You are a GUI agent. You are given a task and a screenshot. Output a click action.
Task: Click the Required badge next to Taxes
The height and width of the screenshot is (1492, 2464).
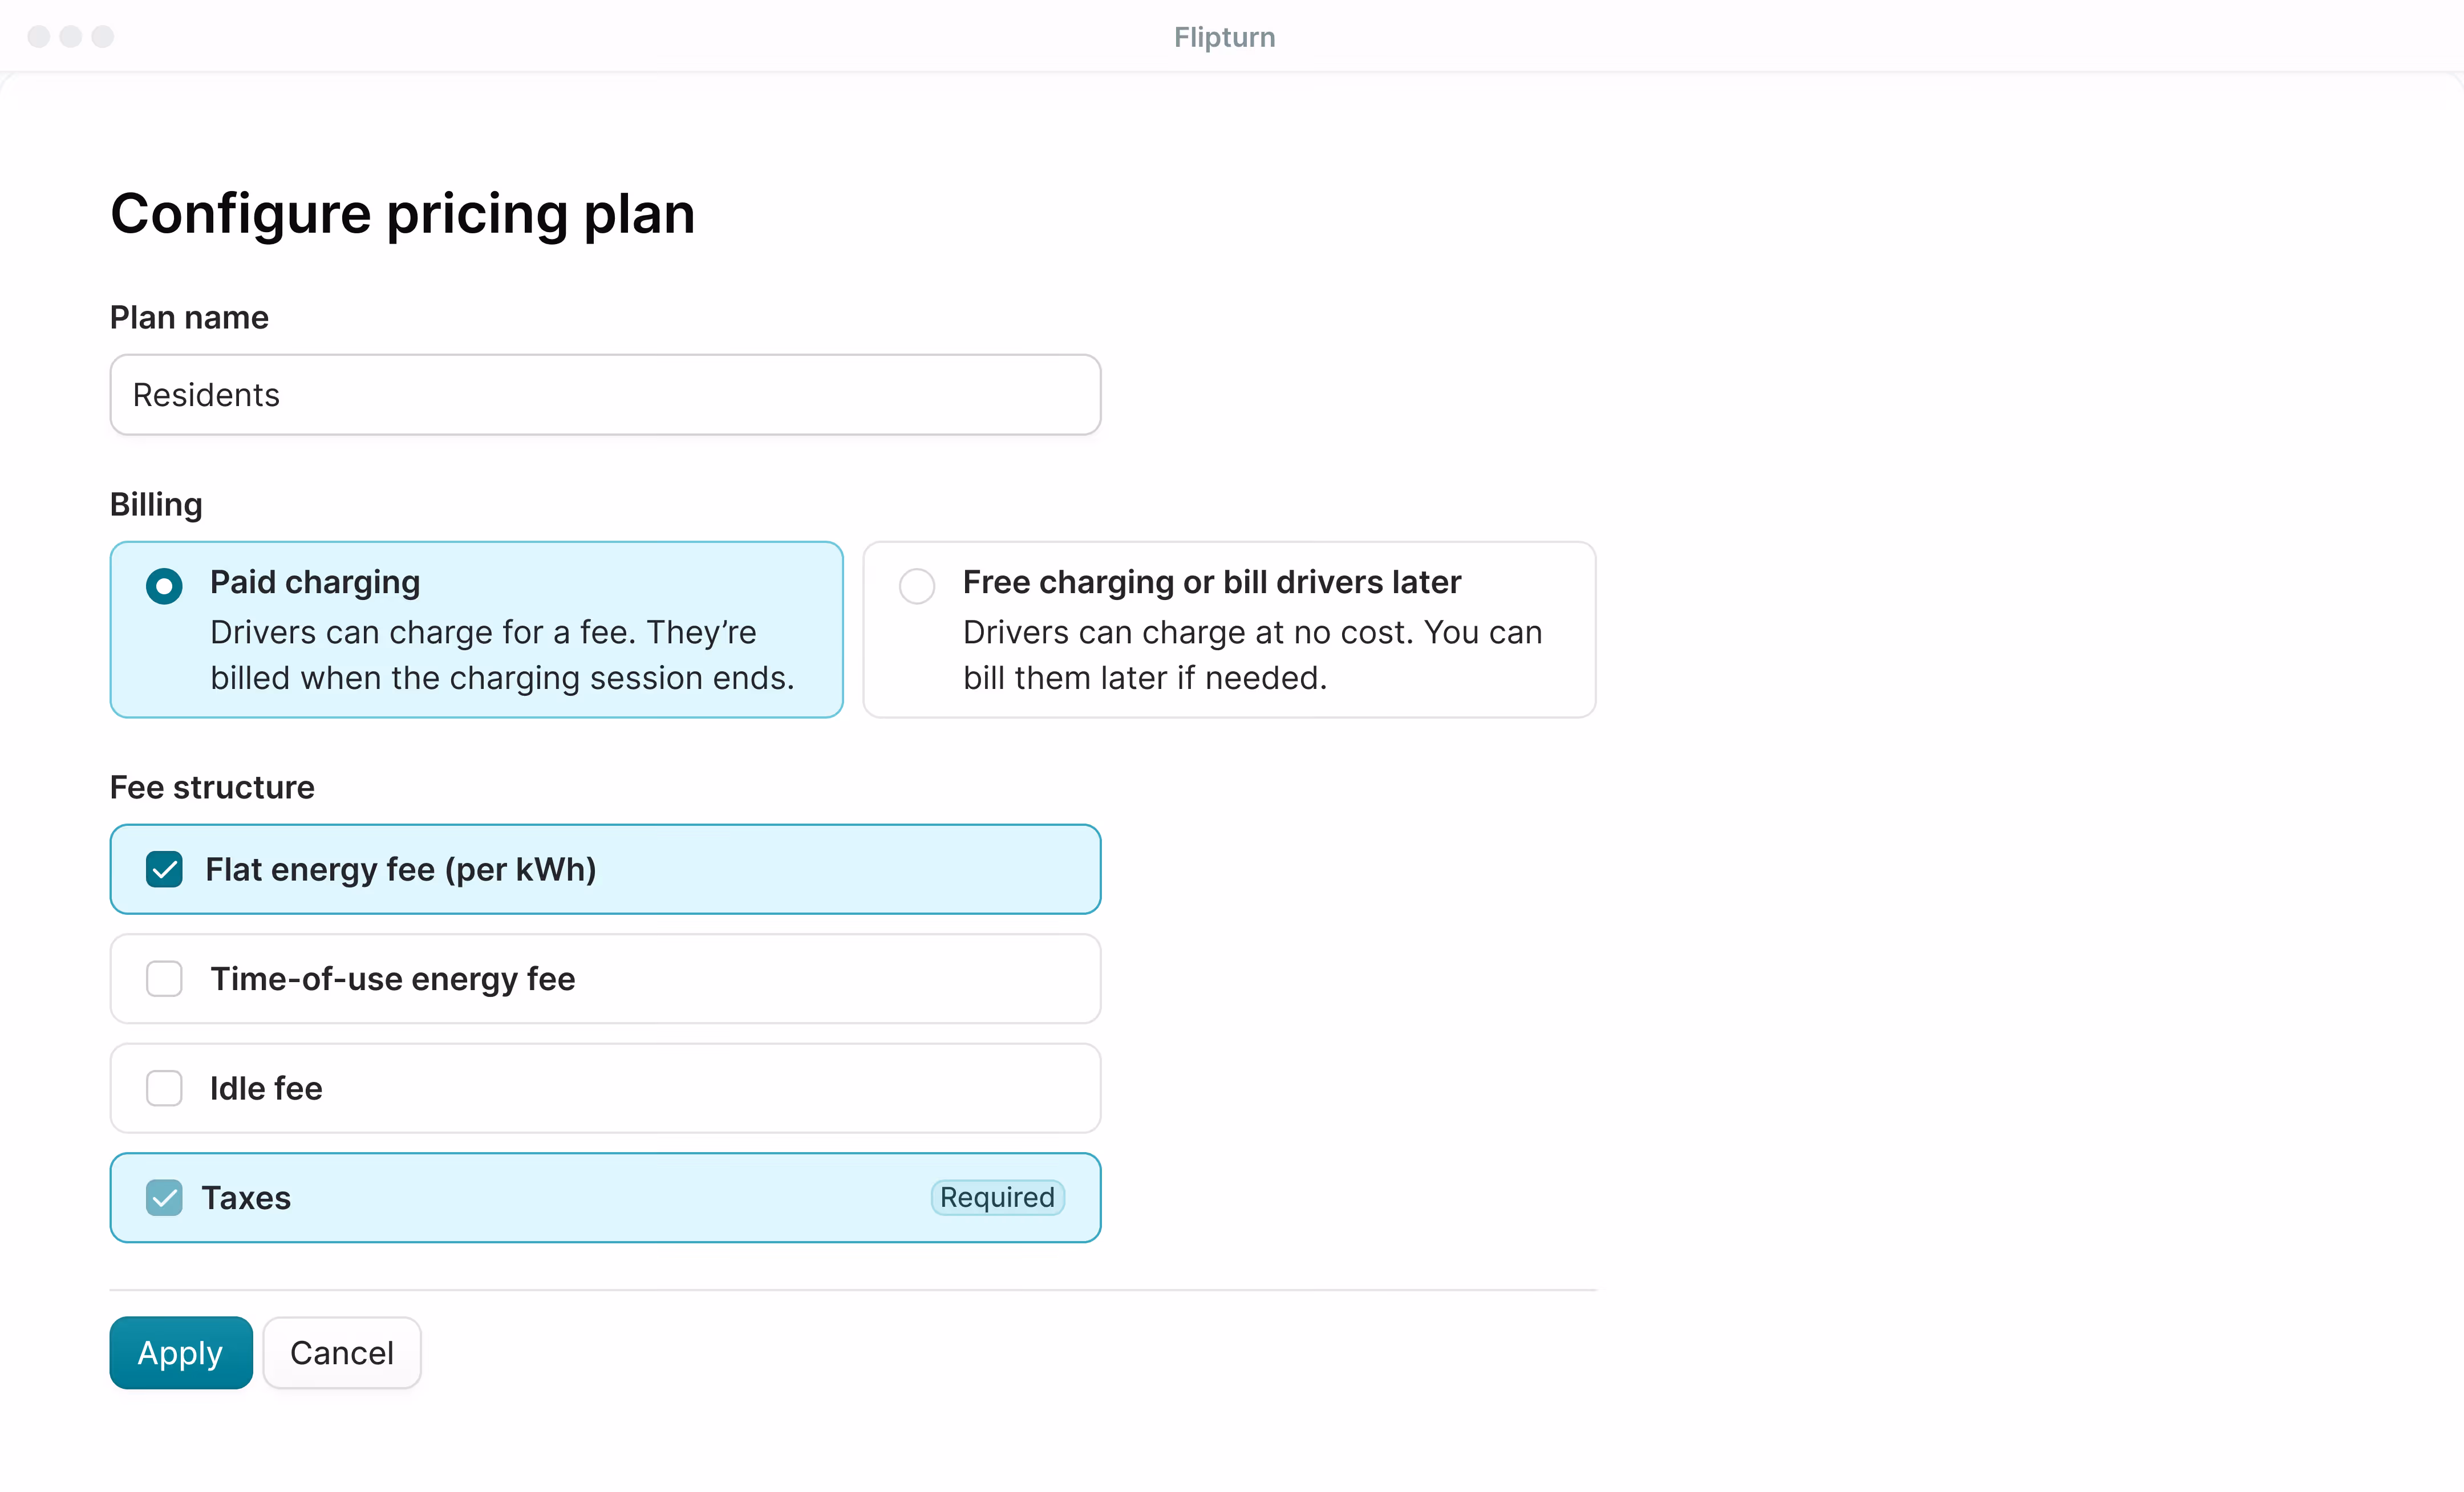[996, 1197]
